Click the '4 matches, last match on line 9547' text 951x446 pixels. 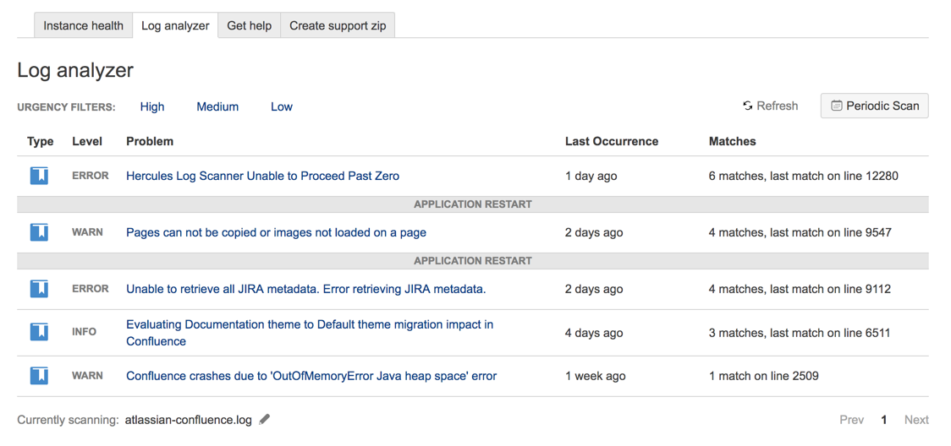click(800, 232)
